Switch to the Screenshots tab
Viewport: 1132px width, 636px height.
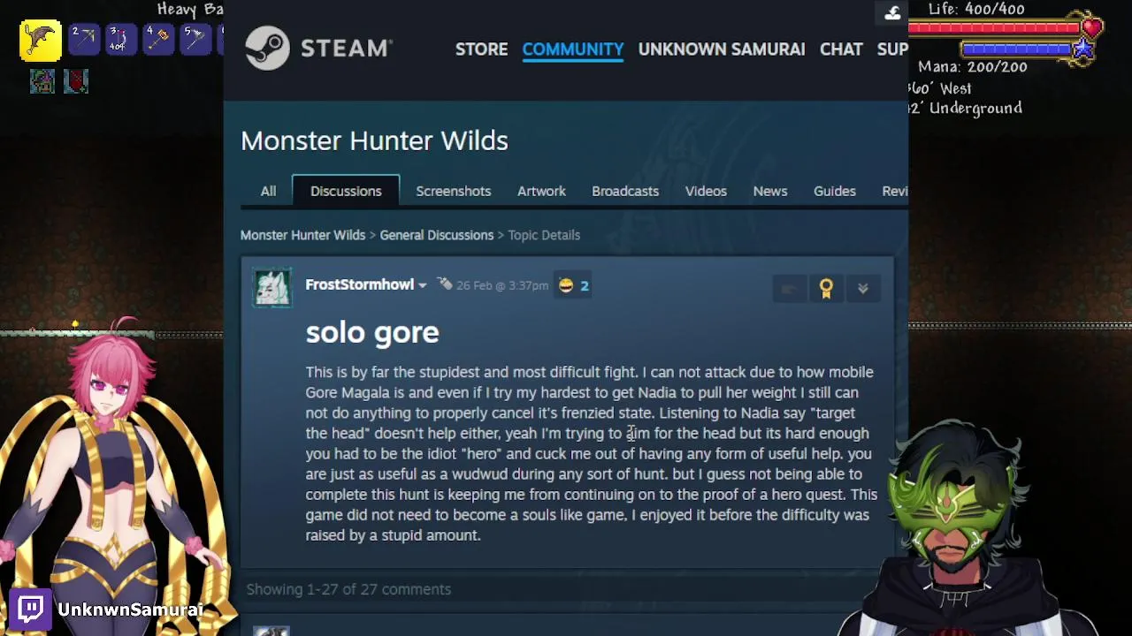pyautogui.click(x=454, y=191)
